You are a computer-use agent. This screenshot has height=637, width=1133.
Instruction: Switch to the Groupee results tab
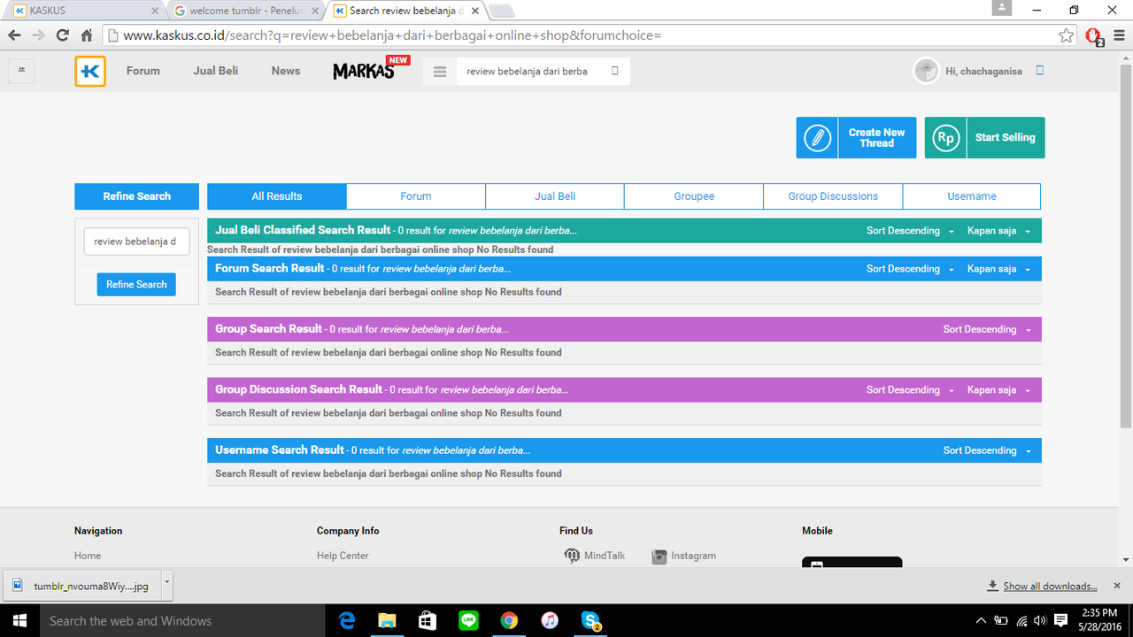694,196
